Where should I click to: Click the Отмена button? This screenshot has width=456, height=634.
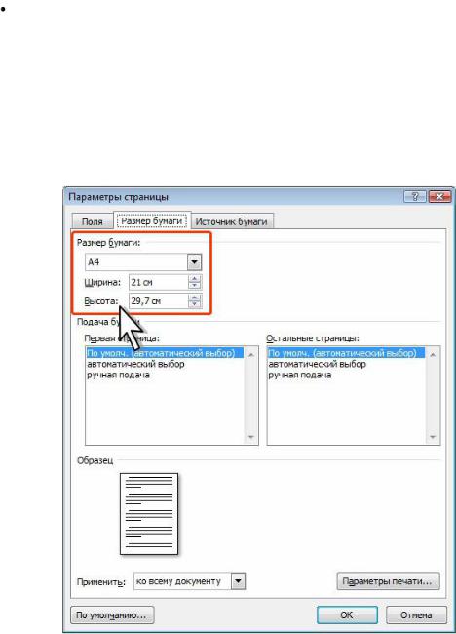click(416, 615)
